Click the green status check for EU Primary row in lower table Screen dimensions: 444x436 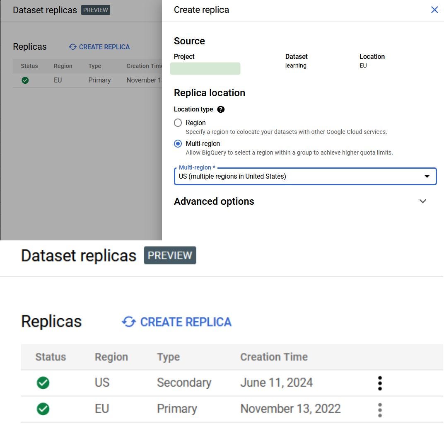click(x=43, y=409)
